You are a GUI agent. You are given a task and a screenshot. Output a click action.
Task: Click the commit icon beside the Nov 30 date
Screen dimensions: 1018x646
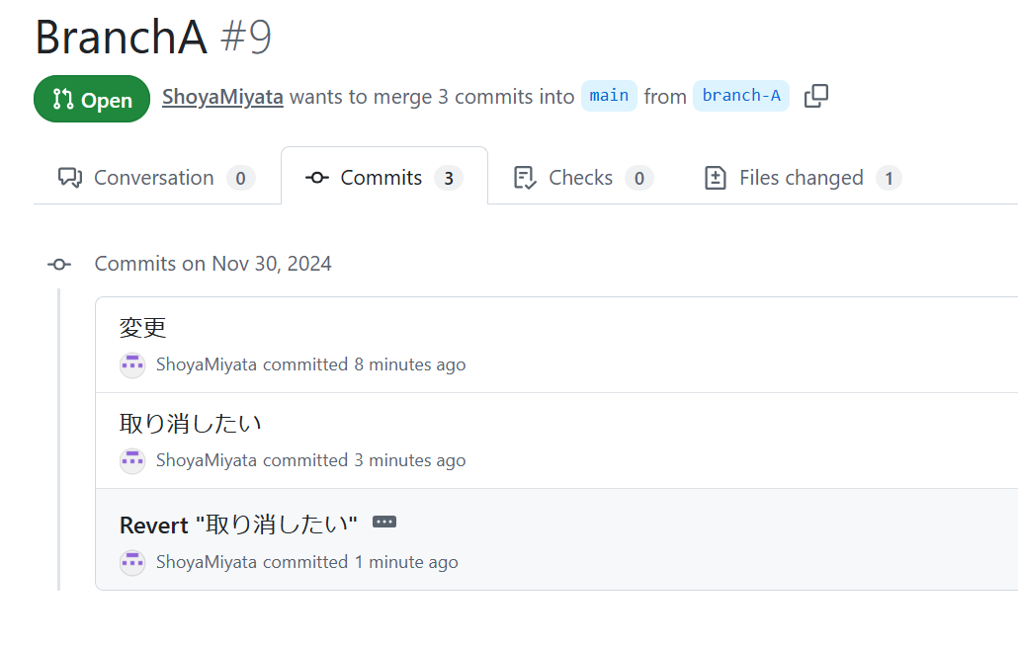coord(59,265)
